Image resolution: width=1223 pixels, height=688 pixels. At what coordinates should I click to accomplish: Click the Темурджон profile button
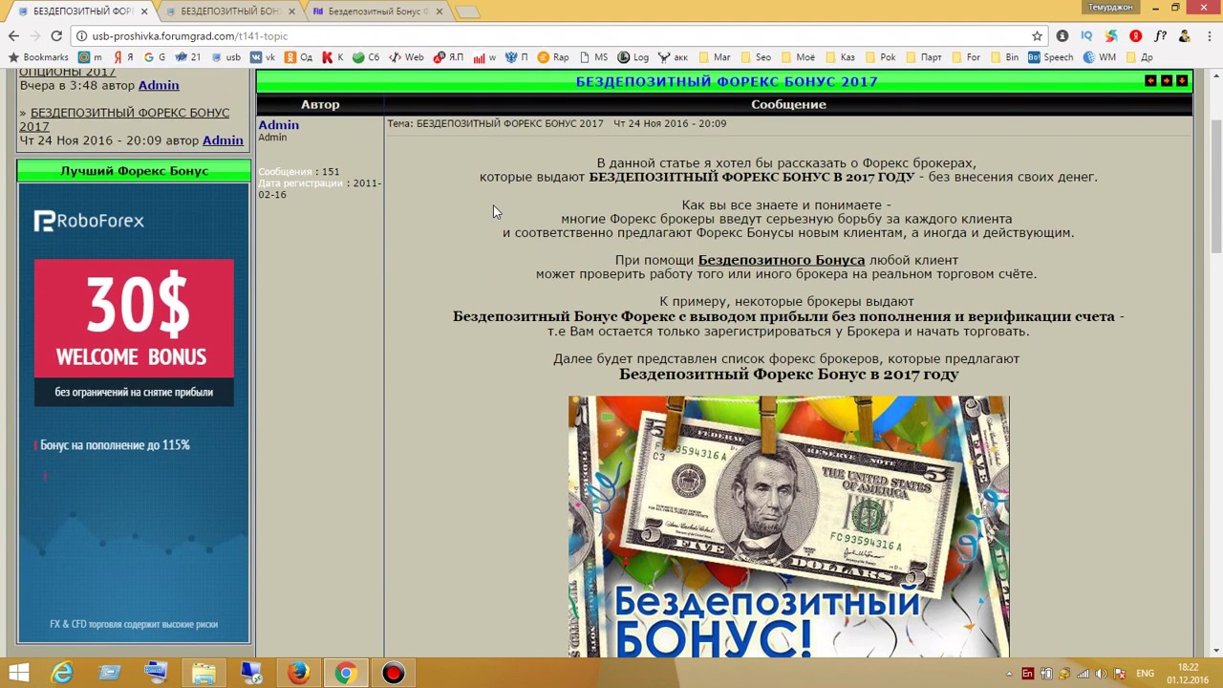coord(1110,8)
